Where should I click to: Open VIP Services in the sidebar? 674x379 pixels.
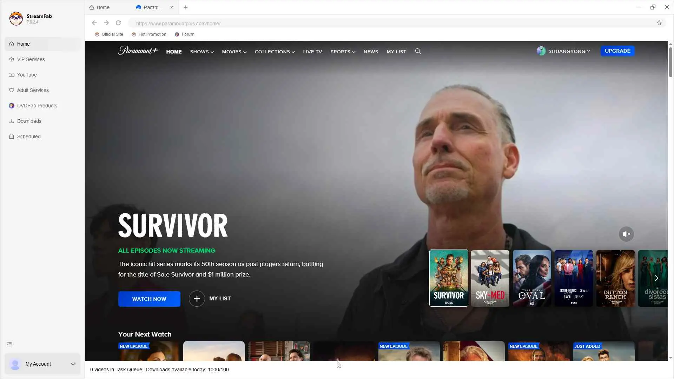pos(42,59)
